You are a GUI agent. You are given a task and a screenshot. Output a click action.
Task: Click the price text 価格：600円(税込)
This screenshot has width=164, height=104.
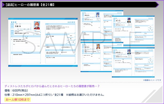coord(16,90)
